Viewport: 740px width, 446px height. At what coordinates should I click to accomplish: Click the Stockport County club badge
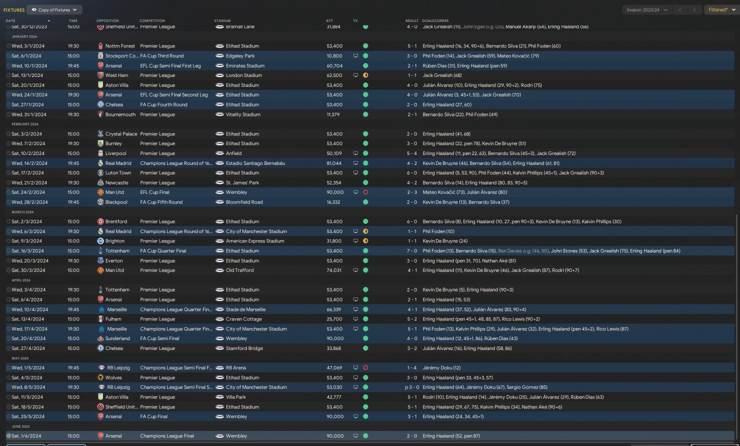point(101,56)
